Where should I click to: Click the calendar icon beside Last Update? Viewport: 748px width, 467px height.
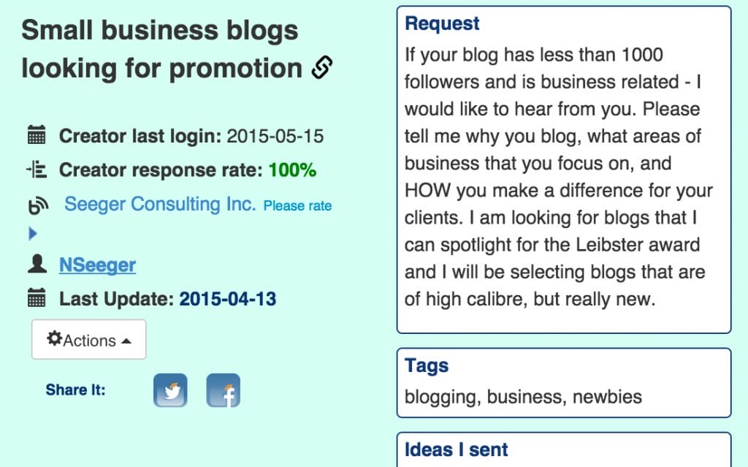[x=36, y=298]
